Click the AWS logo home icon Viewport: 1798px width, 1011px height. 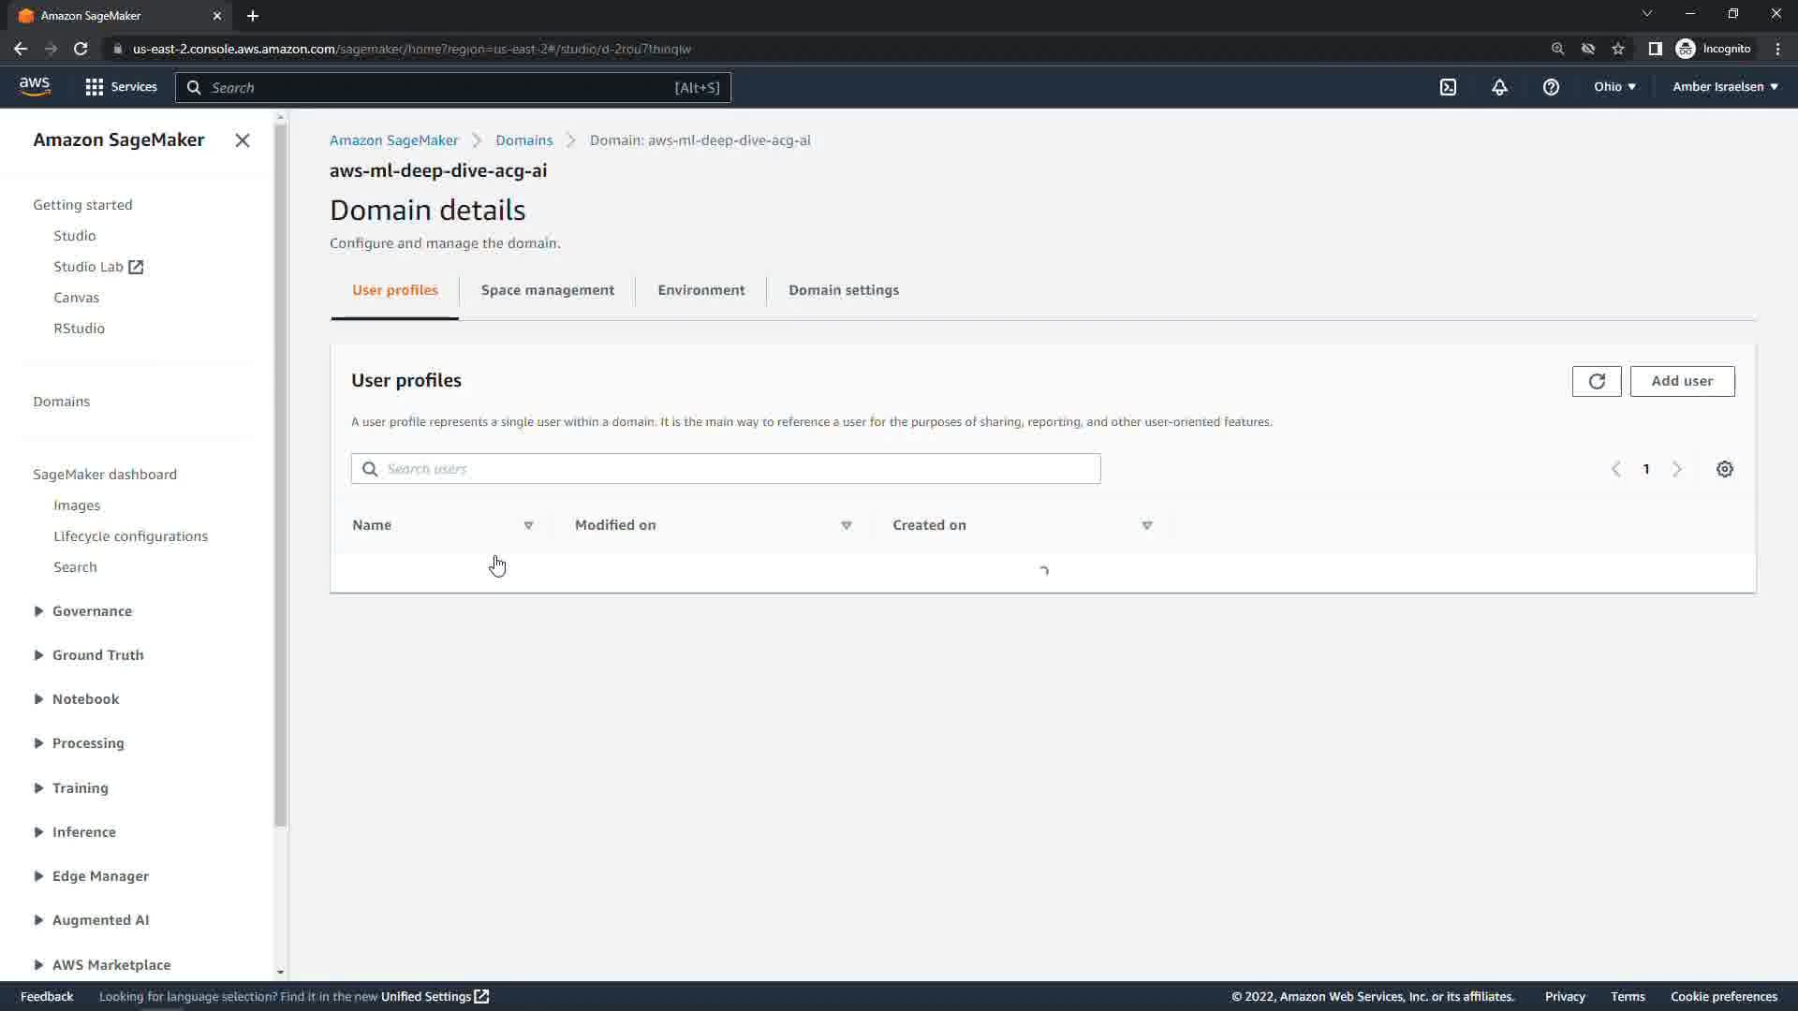tap(35, 86)
